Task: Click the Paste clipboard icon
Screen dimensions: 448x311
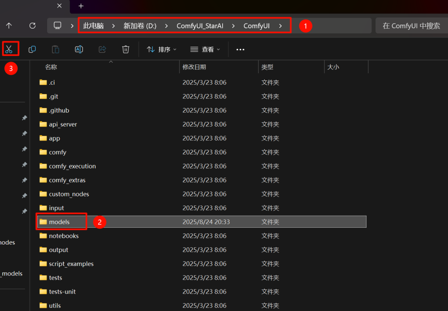Action: pos(56,49)
